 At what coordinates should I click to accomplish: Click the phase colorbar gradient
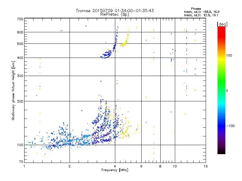point(221,90)
